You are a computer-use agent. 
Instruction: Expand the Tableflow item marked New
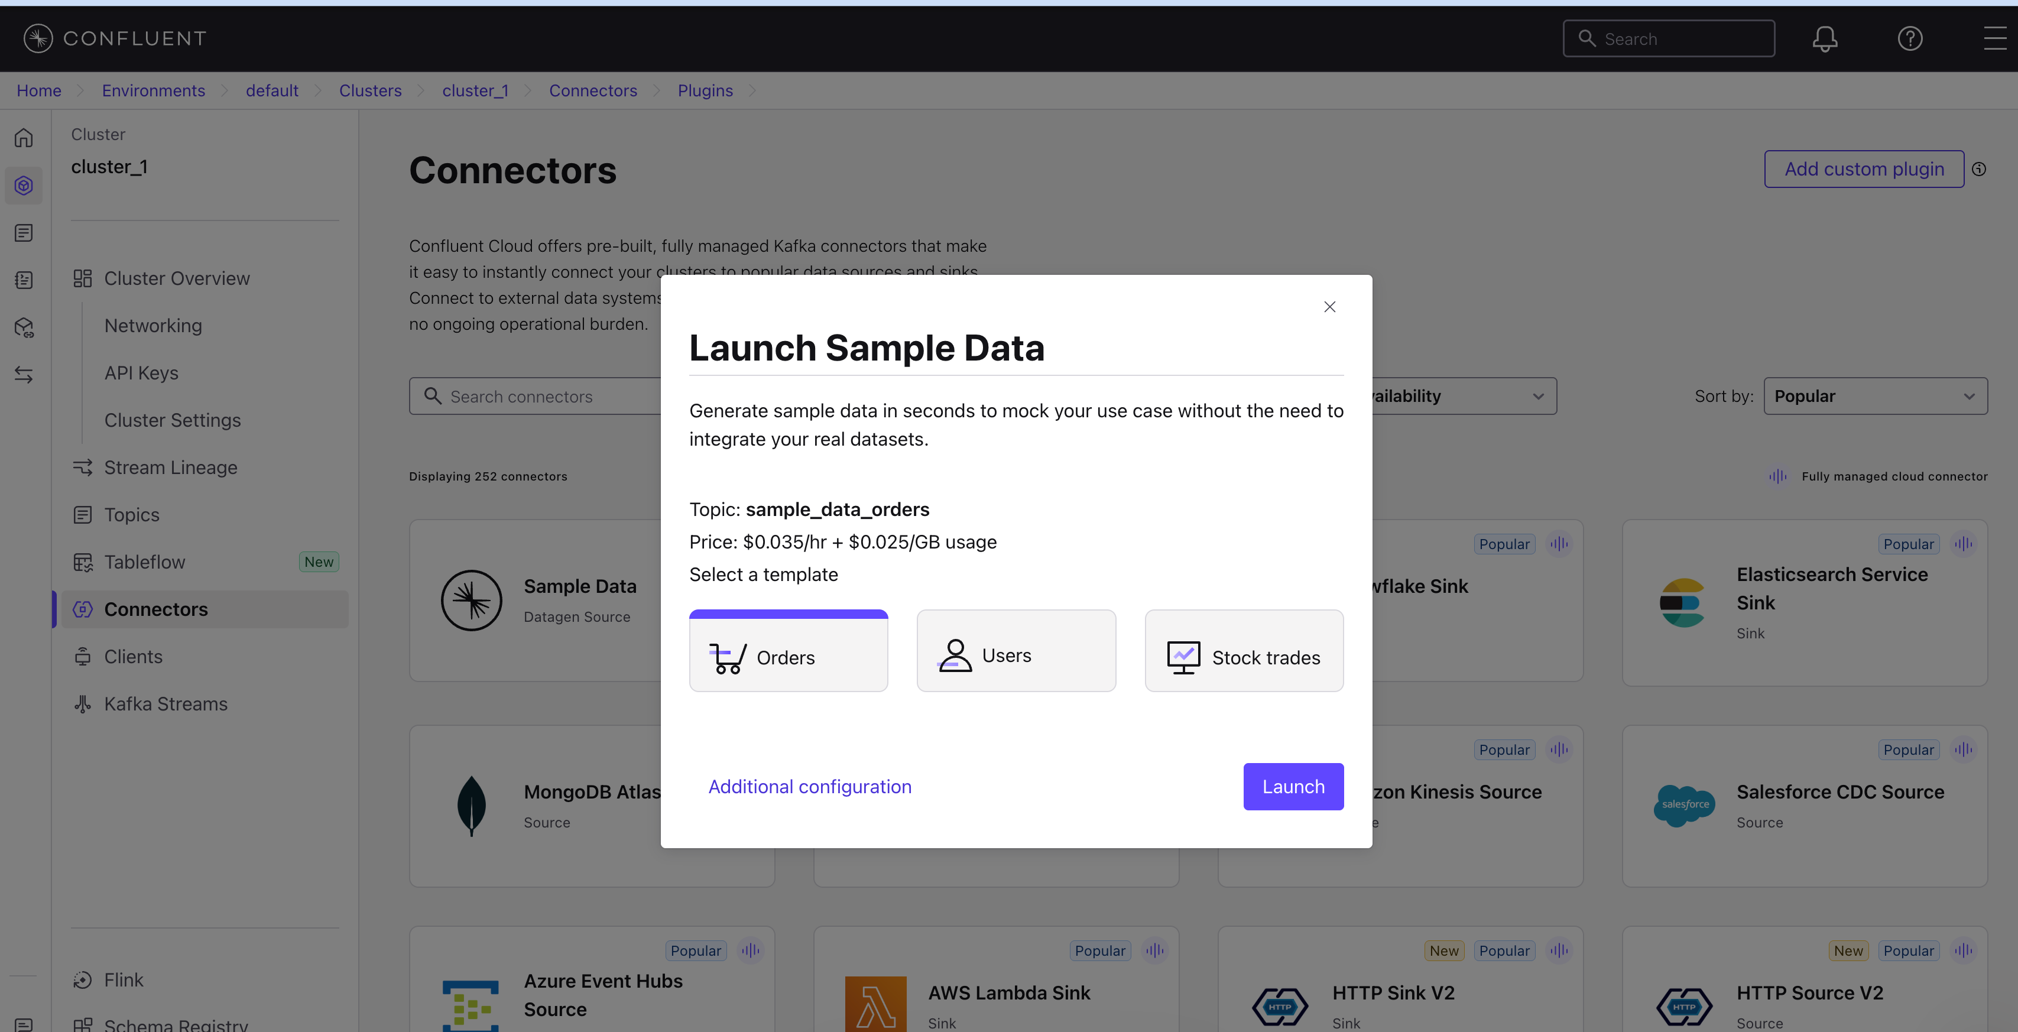point(146,561)
